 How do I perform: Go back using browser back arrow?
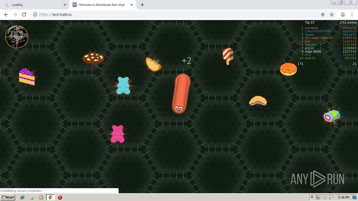[x=6, y=15]
